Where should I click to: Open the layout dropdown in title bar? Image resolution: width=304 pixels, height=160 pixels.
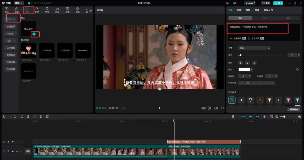pos(235,3)
